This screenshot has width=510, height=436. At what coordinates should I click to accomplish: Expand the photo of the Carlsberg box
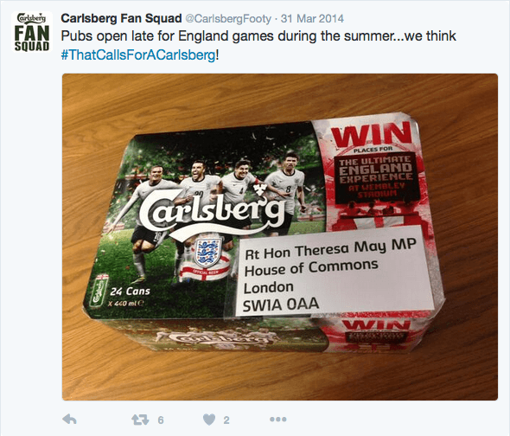[x=280, y=237]
